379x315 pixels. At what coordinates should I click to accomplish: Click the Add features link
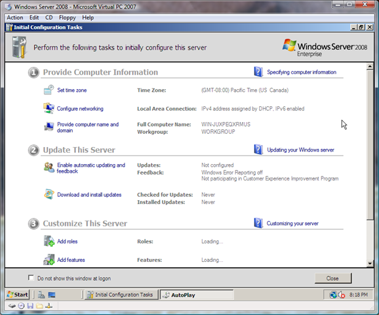coord(71,260)
